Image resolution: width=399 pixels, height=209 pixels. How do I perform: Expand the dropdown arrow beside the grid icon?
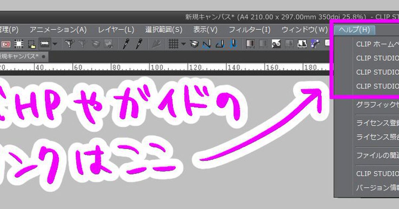[183, 44]
